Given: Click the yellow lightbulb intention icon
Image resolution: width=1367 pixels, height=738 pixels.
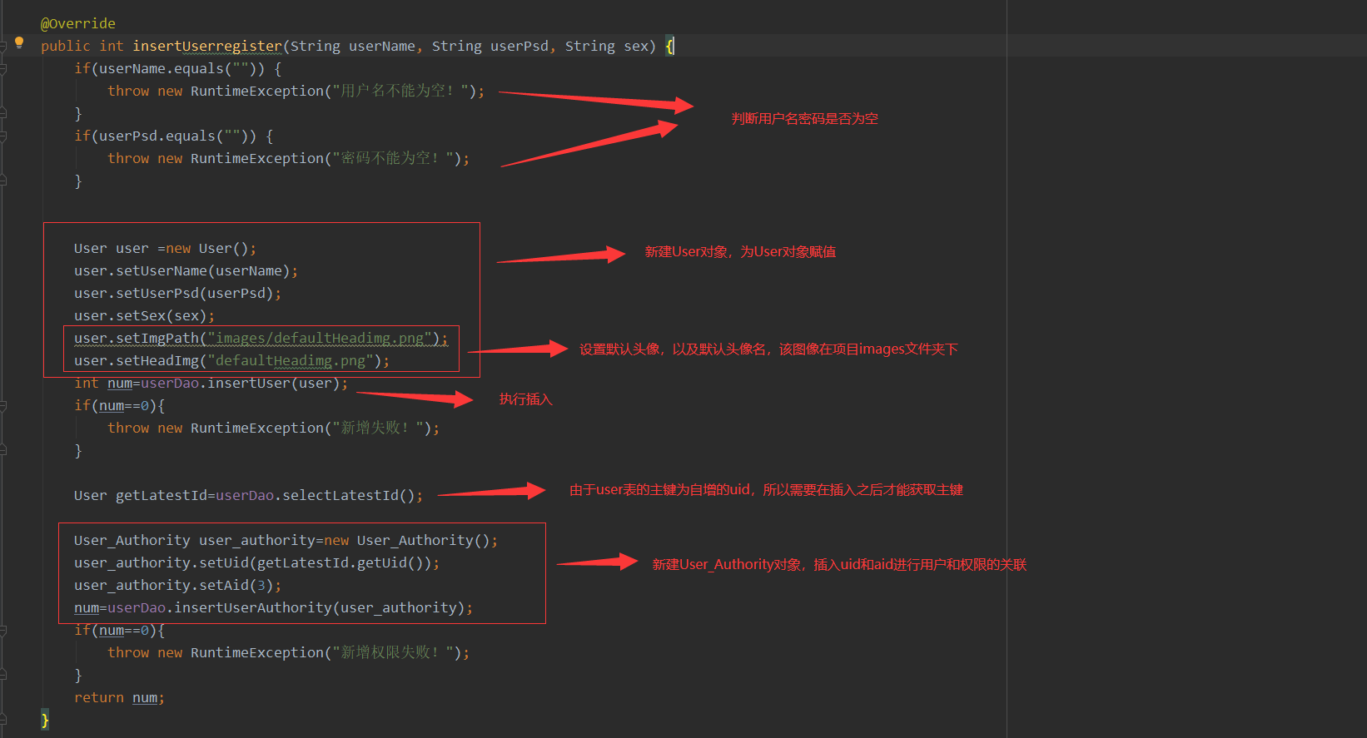Looking at the screenshot, I should pyautogui.click(x=19, y=42).
